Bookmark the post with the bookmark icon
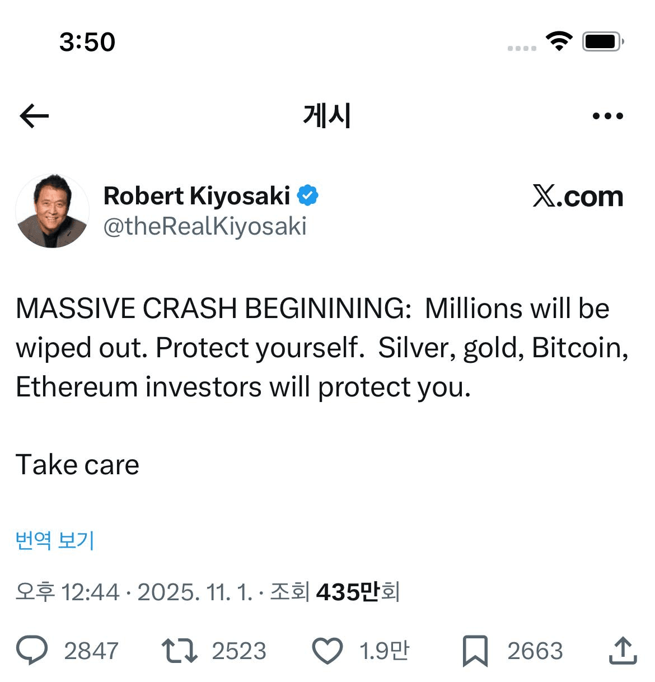This screenshot has height=682, width=655. [x=475, y=651]
